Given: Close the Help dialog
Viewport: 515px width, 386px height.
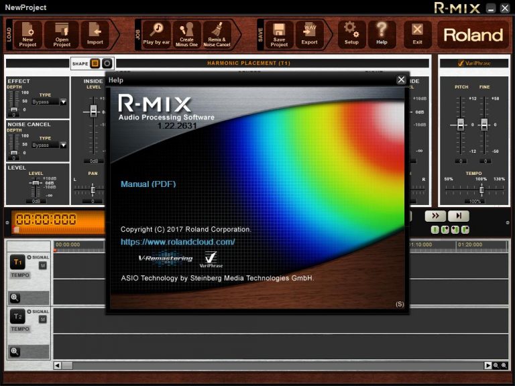Looking at the screenshot, I should coord(401,80).
